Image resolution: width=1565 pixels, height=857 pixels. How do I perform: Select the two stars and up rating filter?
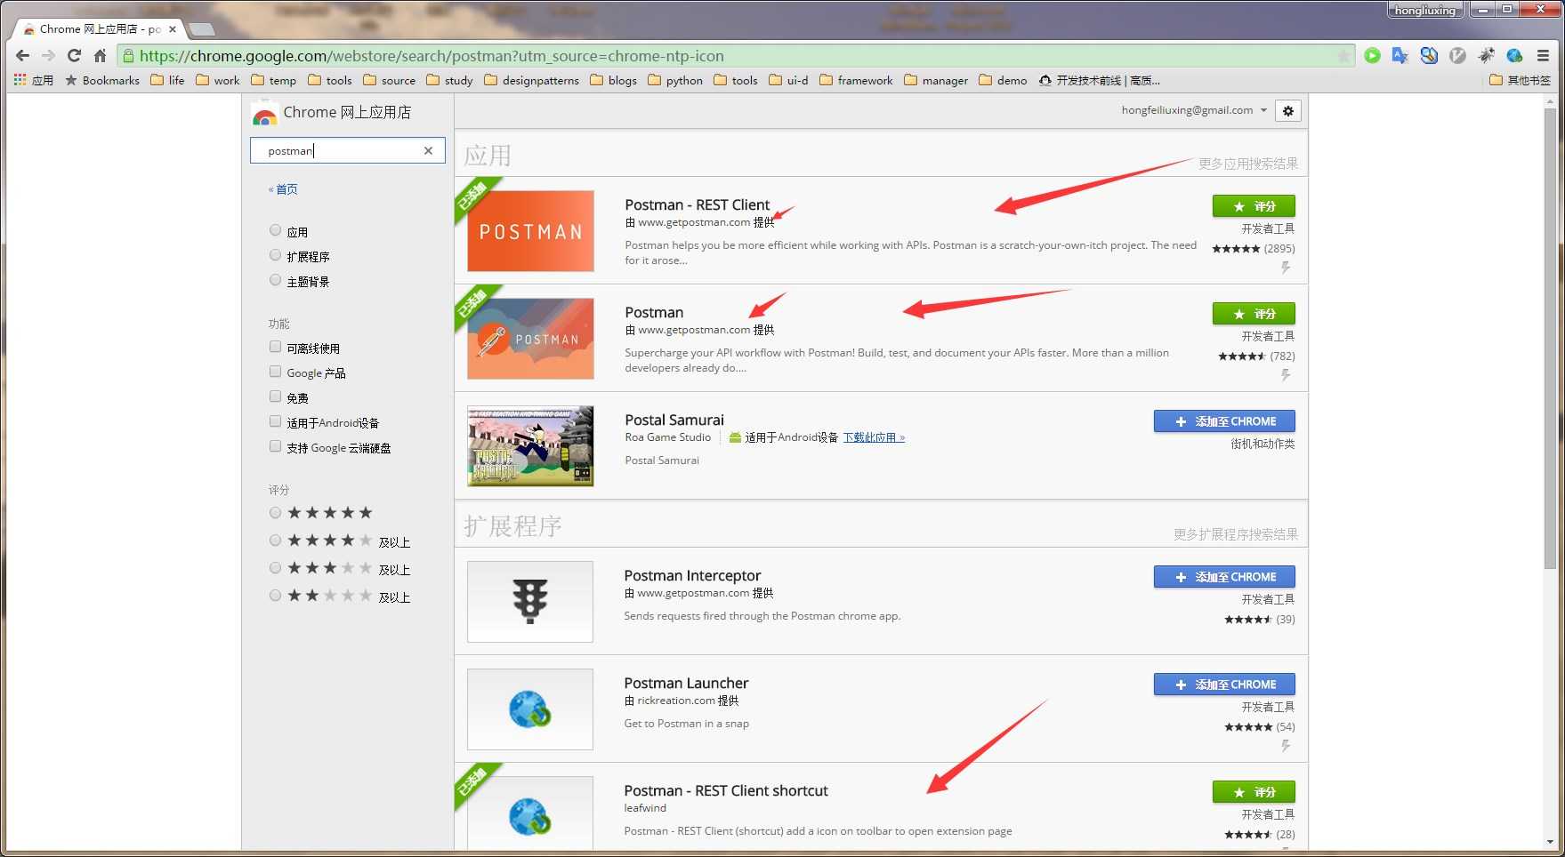[275, 596]
